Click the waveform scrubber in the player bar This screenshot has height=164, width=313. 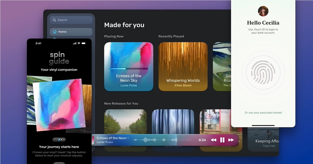click(x=164, y=140)
